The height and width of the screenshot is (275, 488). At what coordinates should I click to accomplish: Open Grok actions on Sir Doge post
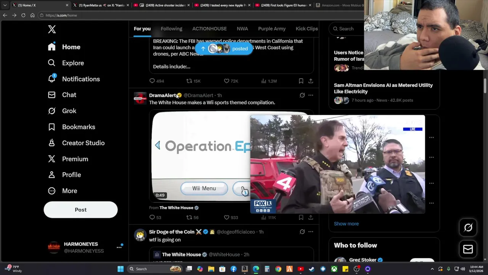pyautogui.click(x=302, y=232)
